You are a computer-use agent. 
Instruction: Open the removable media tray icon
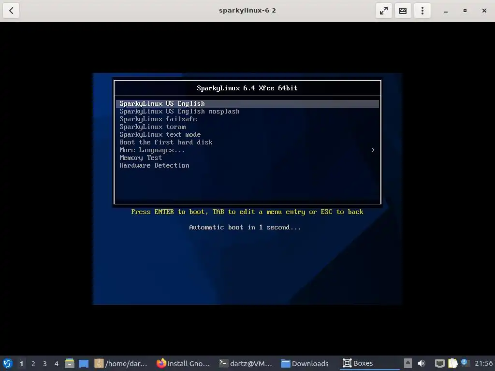click(x=408, y=363)
